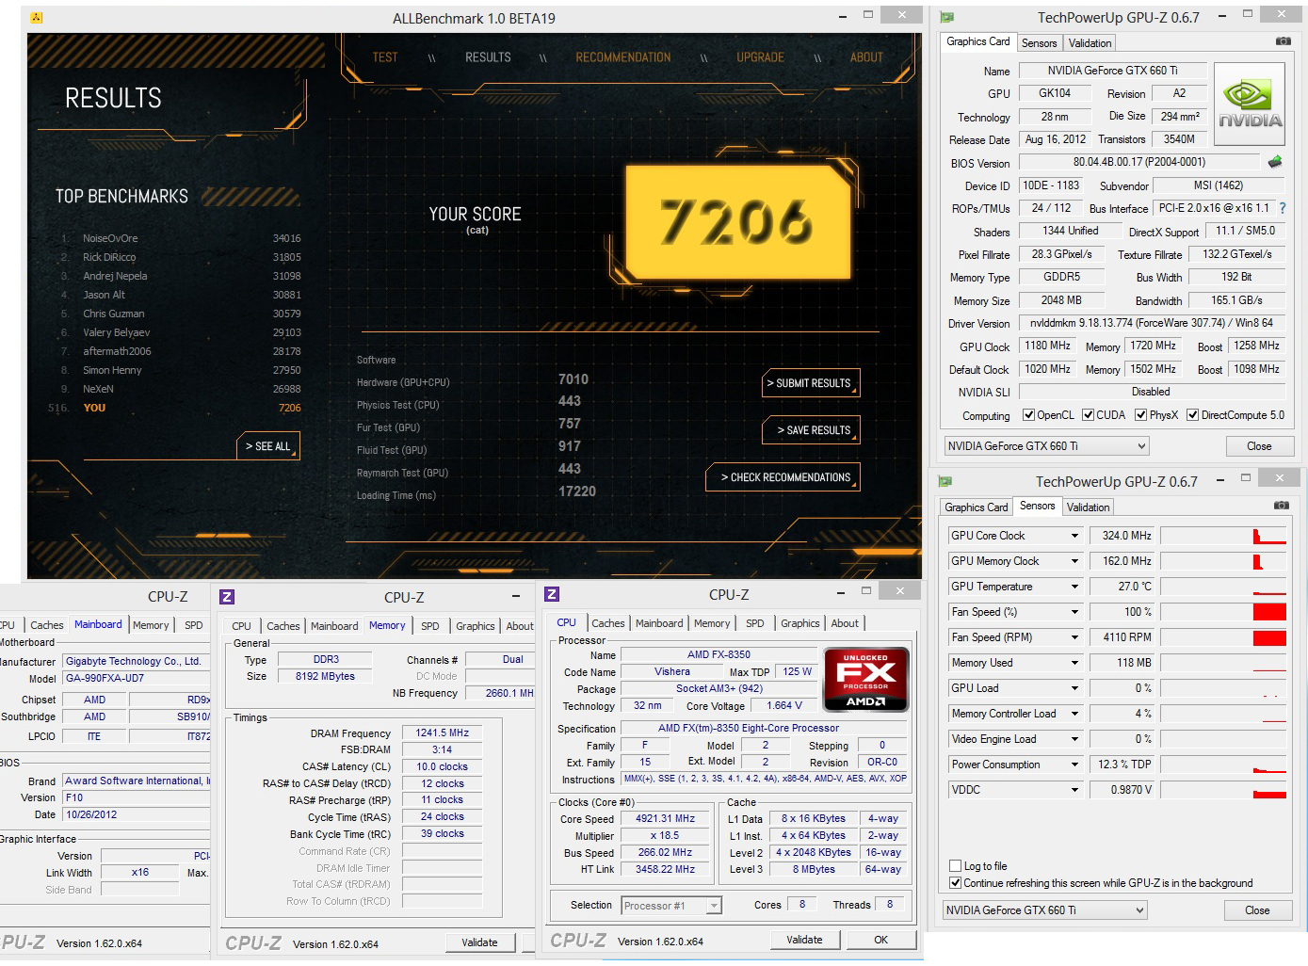Viewport: 1308px width, 966px height.
Task: Click the AMD FX processor logo in CPU-Z
Action: [866, 679]
